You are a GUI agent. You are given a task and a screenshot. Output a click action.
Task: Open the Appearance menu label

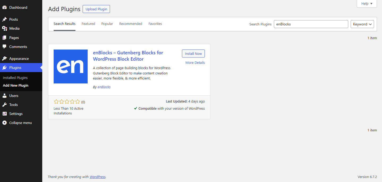tap(19, 59)
